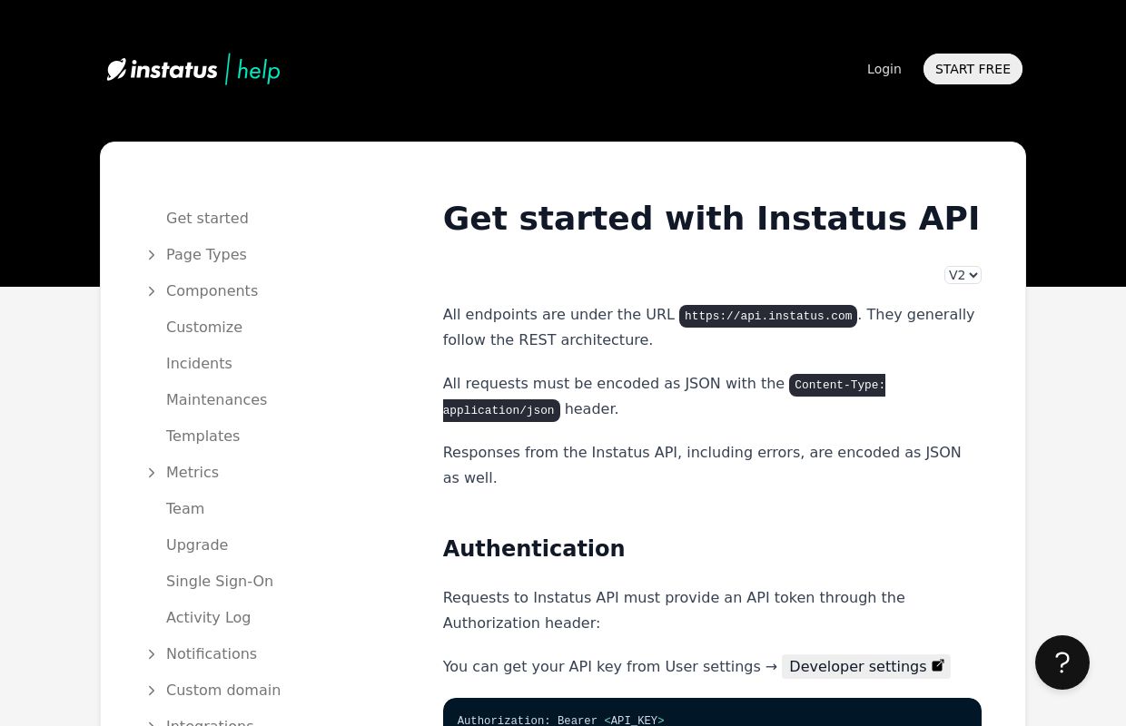This screenshot has height=726, width=1126.
Task: Open the Metrics sidebar label
Action: (x=193, y=472)
